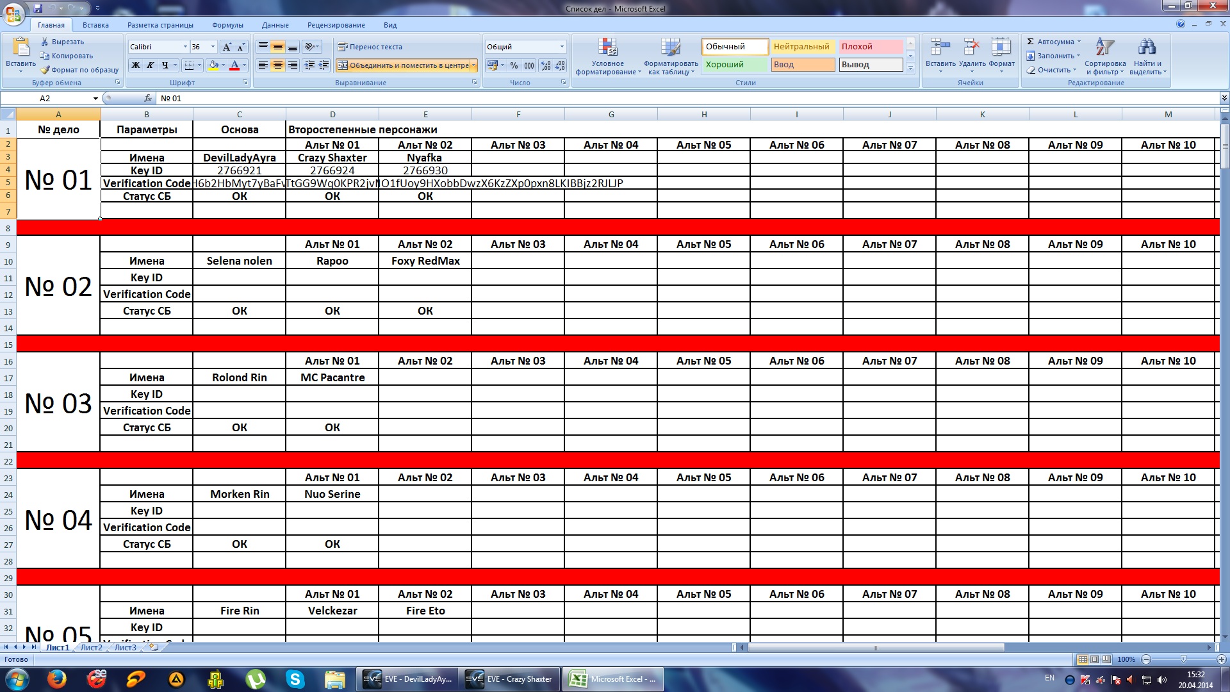Apply the Плохой cell style
Viewport: 1230px width, 692px height.
point(870,47)
